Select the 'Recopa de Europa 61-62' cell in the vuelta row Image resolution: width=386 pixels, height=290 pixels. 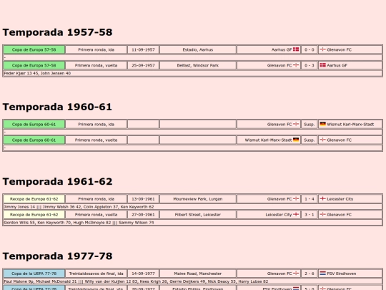point(34,215)
